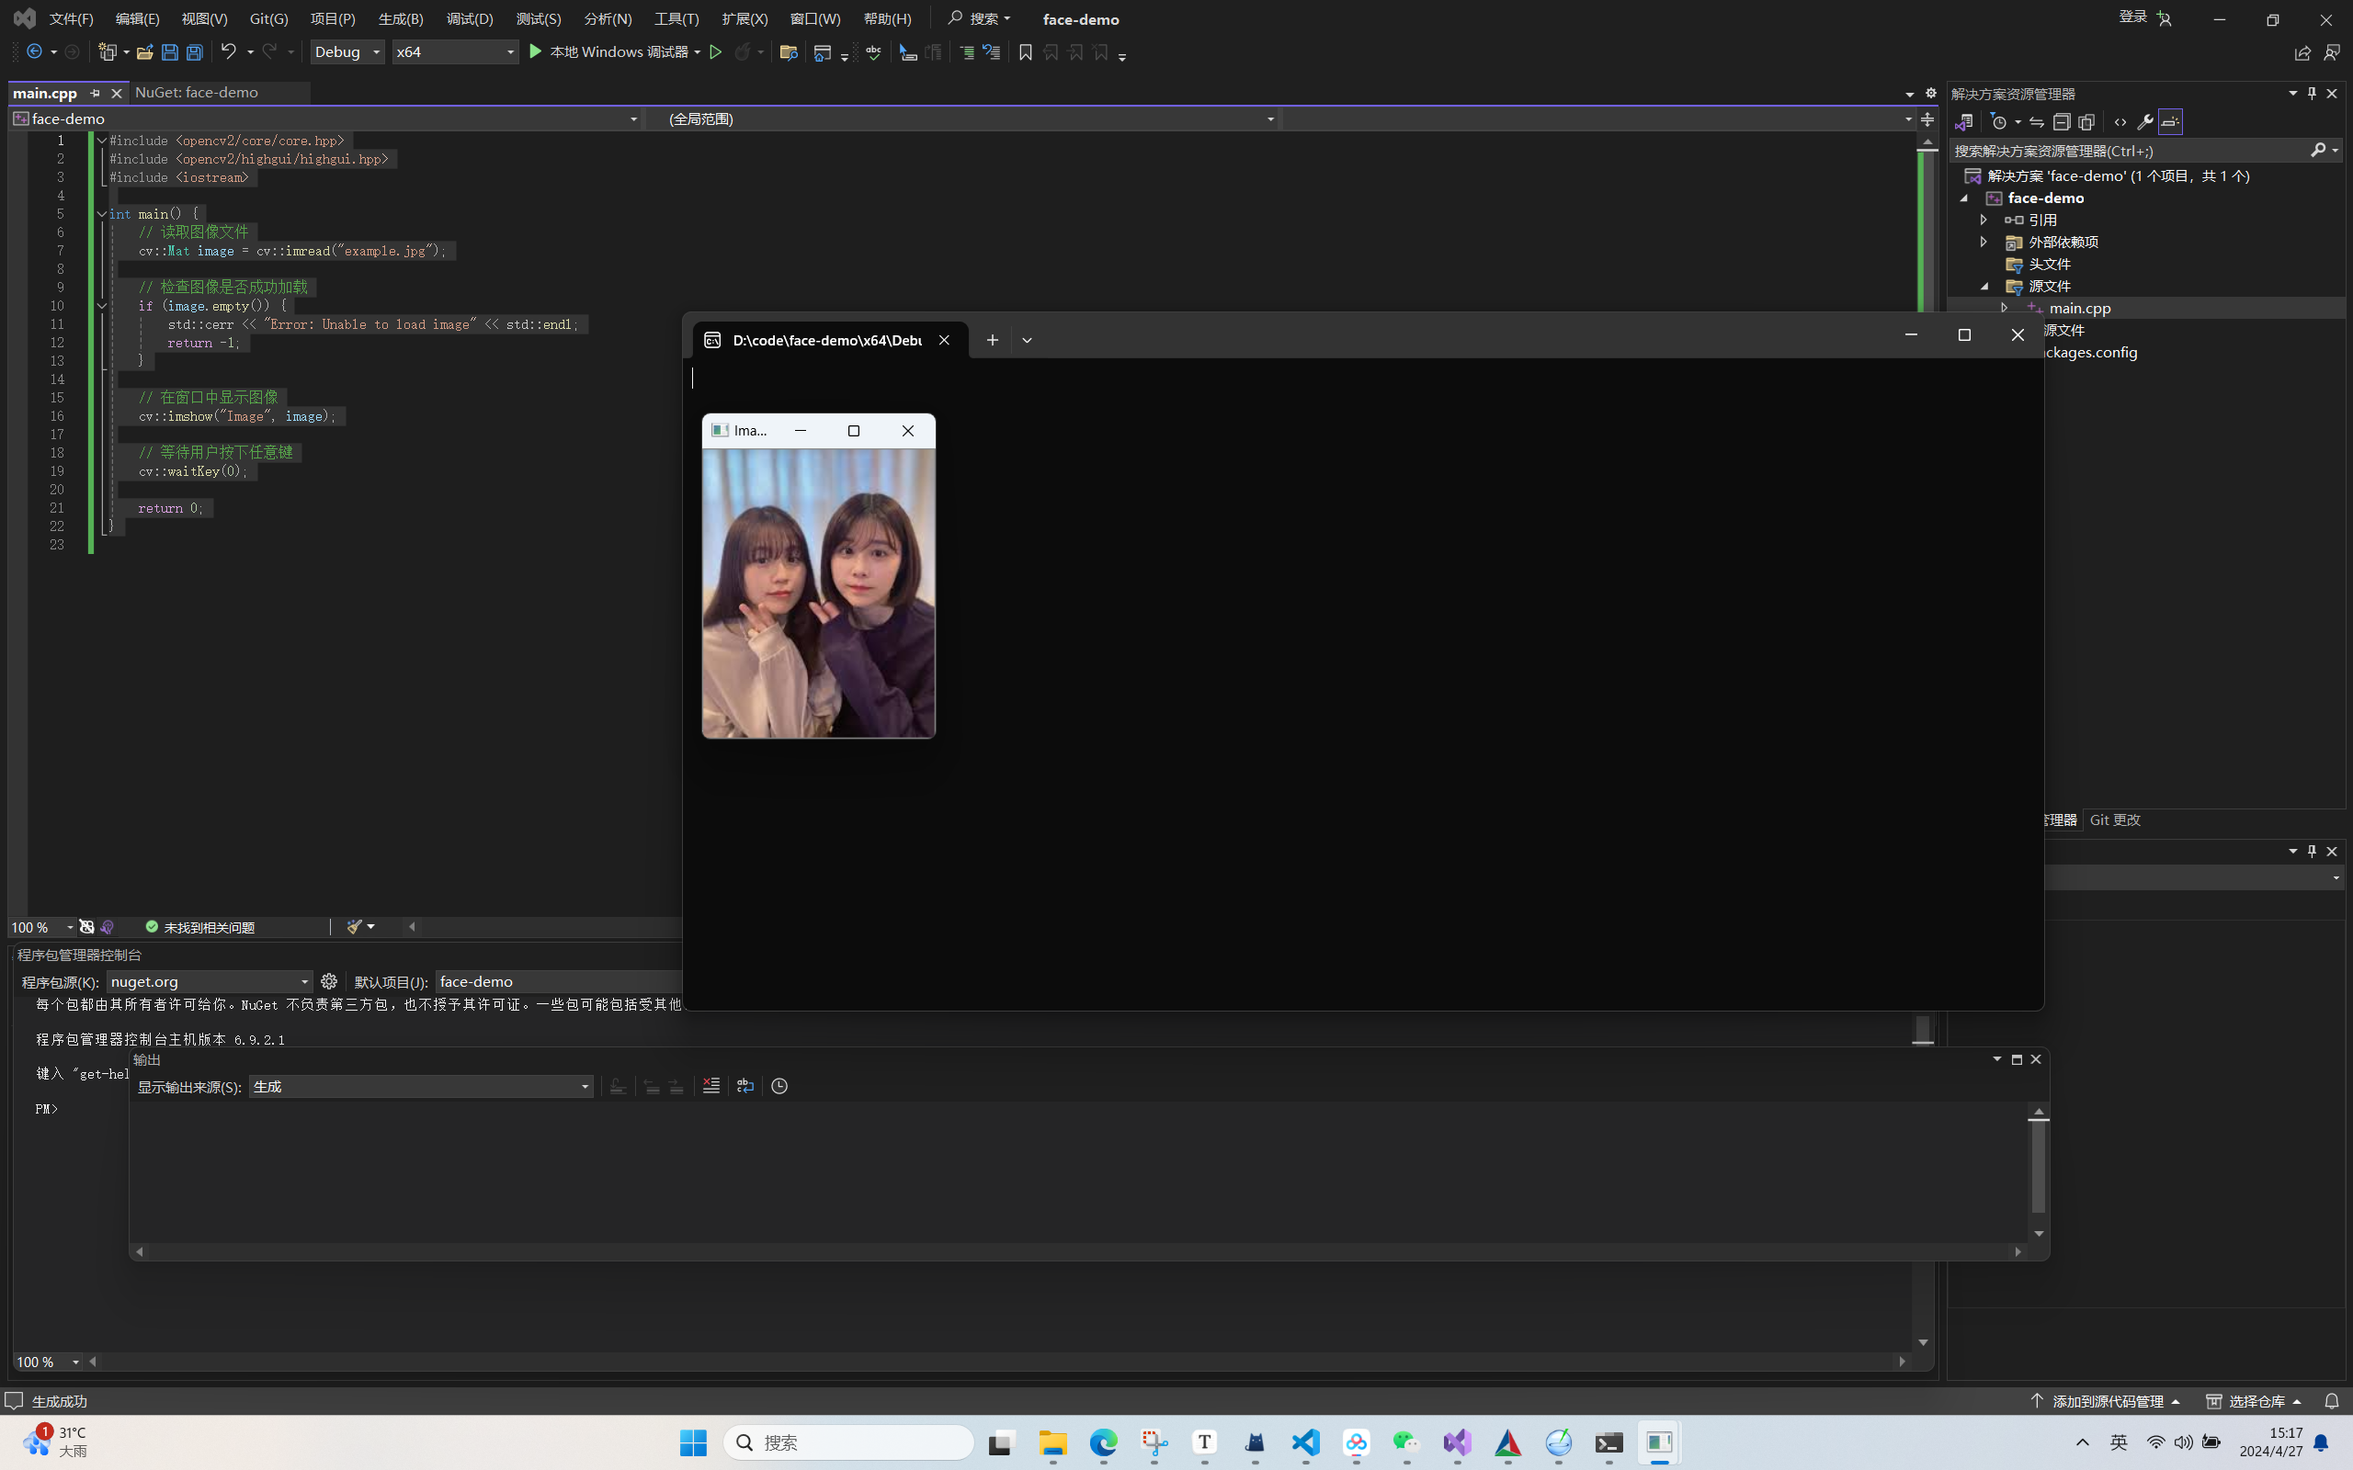Open the editor zoom level control

pos(39,926)
